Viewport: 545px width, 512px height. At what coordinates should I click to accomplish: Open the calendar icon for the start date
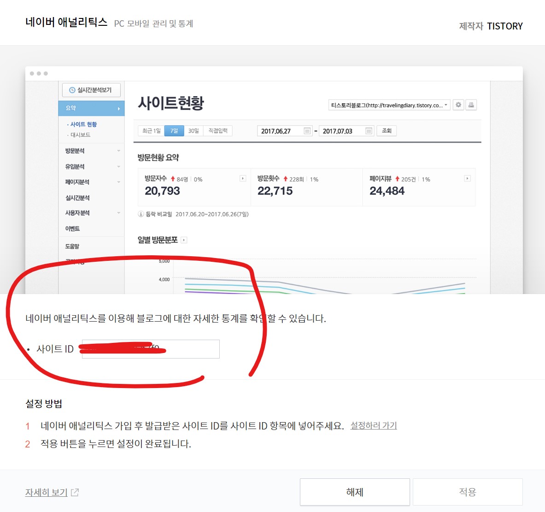pos(307,131)
